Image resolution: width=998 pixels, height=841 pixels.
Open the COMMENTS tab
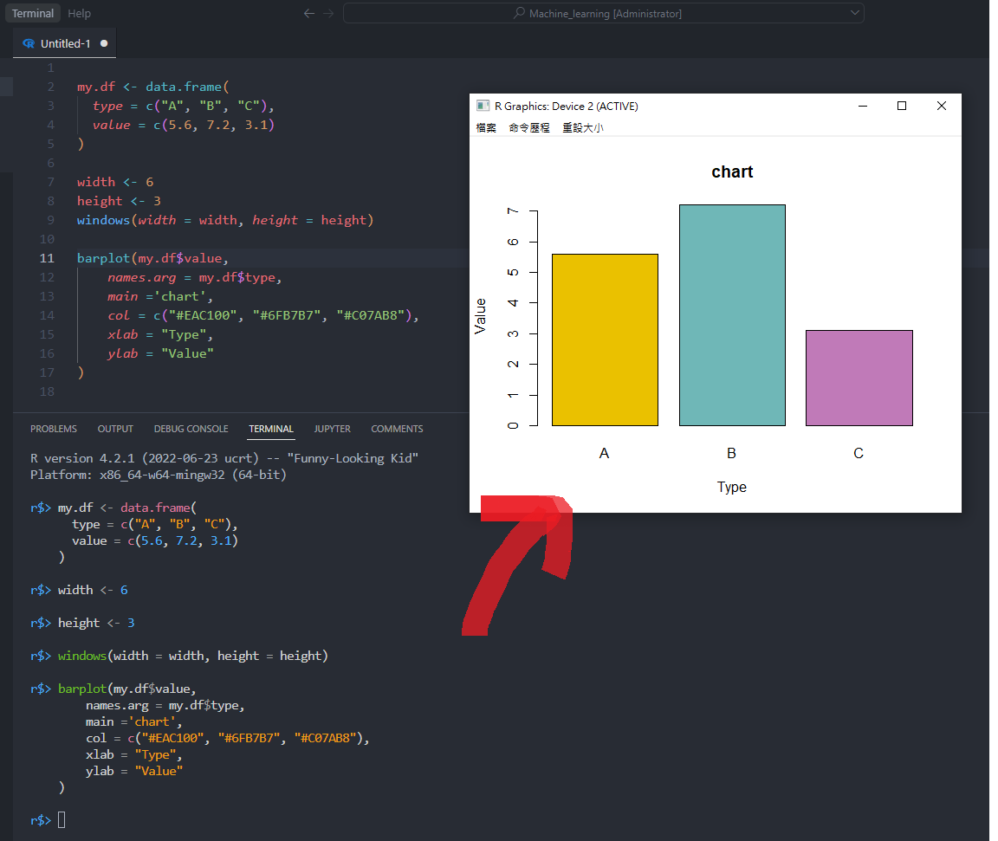pos(397,428)
